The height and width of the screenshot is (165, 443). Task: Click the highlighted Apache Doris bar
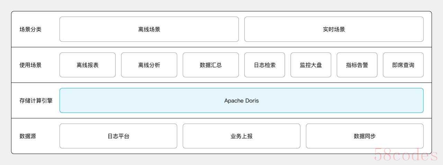click(241, 100)
